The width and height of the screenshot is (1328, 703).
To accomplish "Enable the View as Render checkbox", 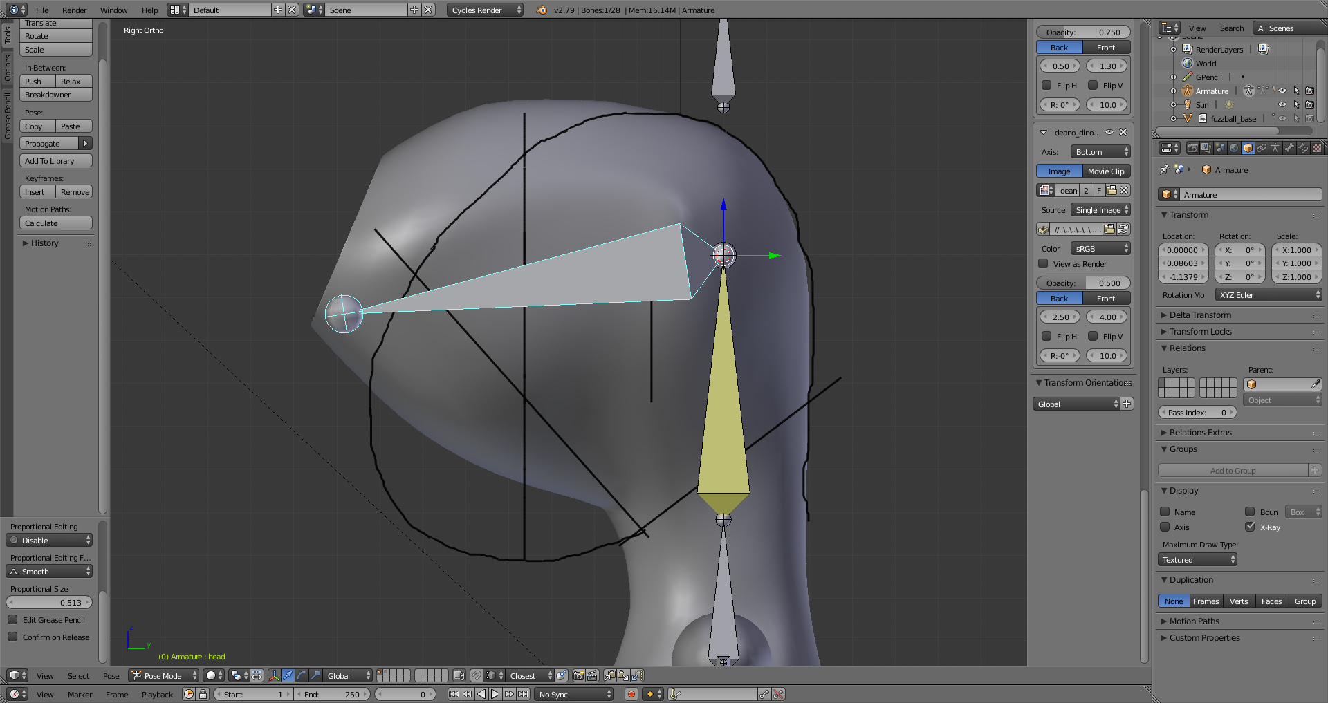I will [1044, 263].
